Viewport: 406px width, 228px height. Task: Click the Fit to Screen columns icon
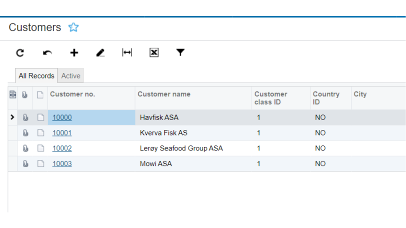pos(127,52)
